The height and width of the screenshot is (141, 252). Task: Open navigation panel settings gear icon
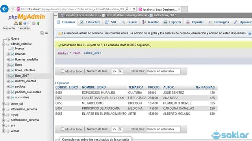[x=33, y=23]
